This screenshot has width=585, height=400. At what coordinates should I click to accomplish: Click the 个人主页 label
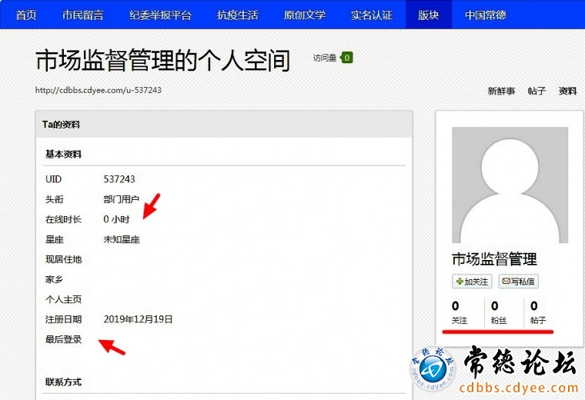coord(63,299)
